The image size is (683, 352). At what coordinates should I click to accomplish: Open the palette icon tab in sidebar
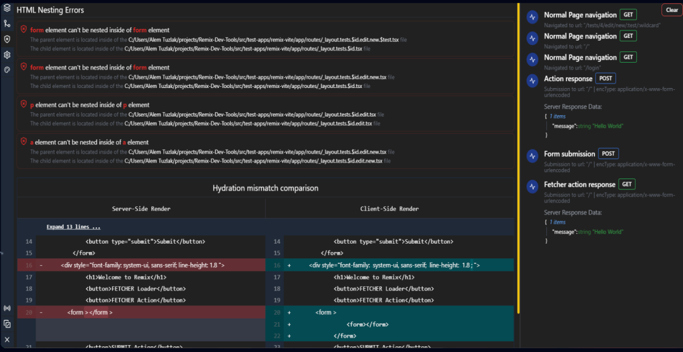coord(7,70)
